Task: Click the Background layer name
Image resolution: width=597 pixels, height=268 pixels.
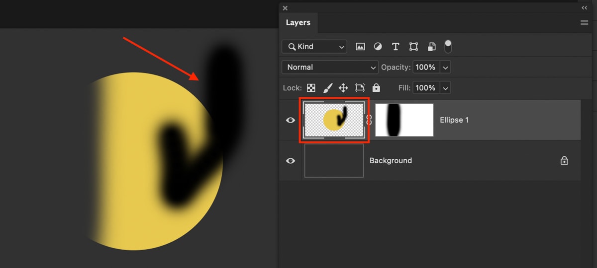Action: [391, 161]
